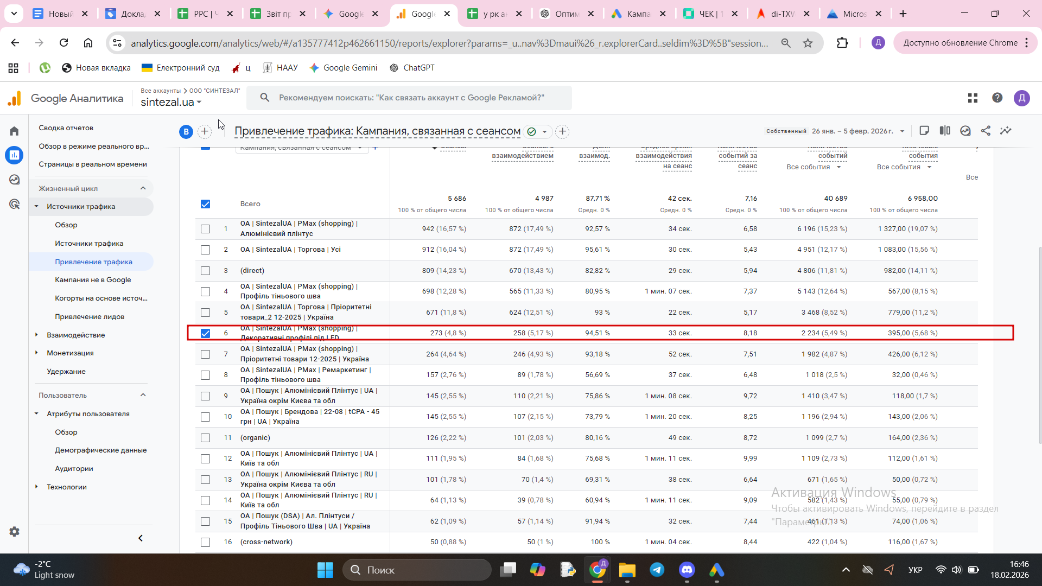
Task: Open Advertising section in left rail
Action: coord(15,204)
